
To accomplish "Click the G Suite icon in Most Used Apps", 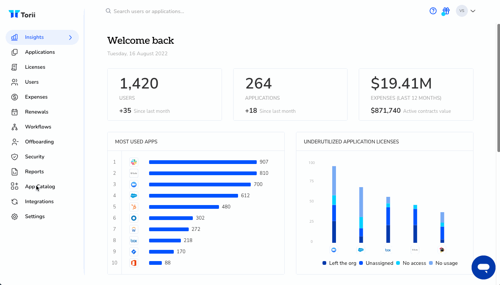I will point(134,173).
